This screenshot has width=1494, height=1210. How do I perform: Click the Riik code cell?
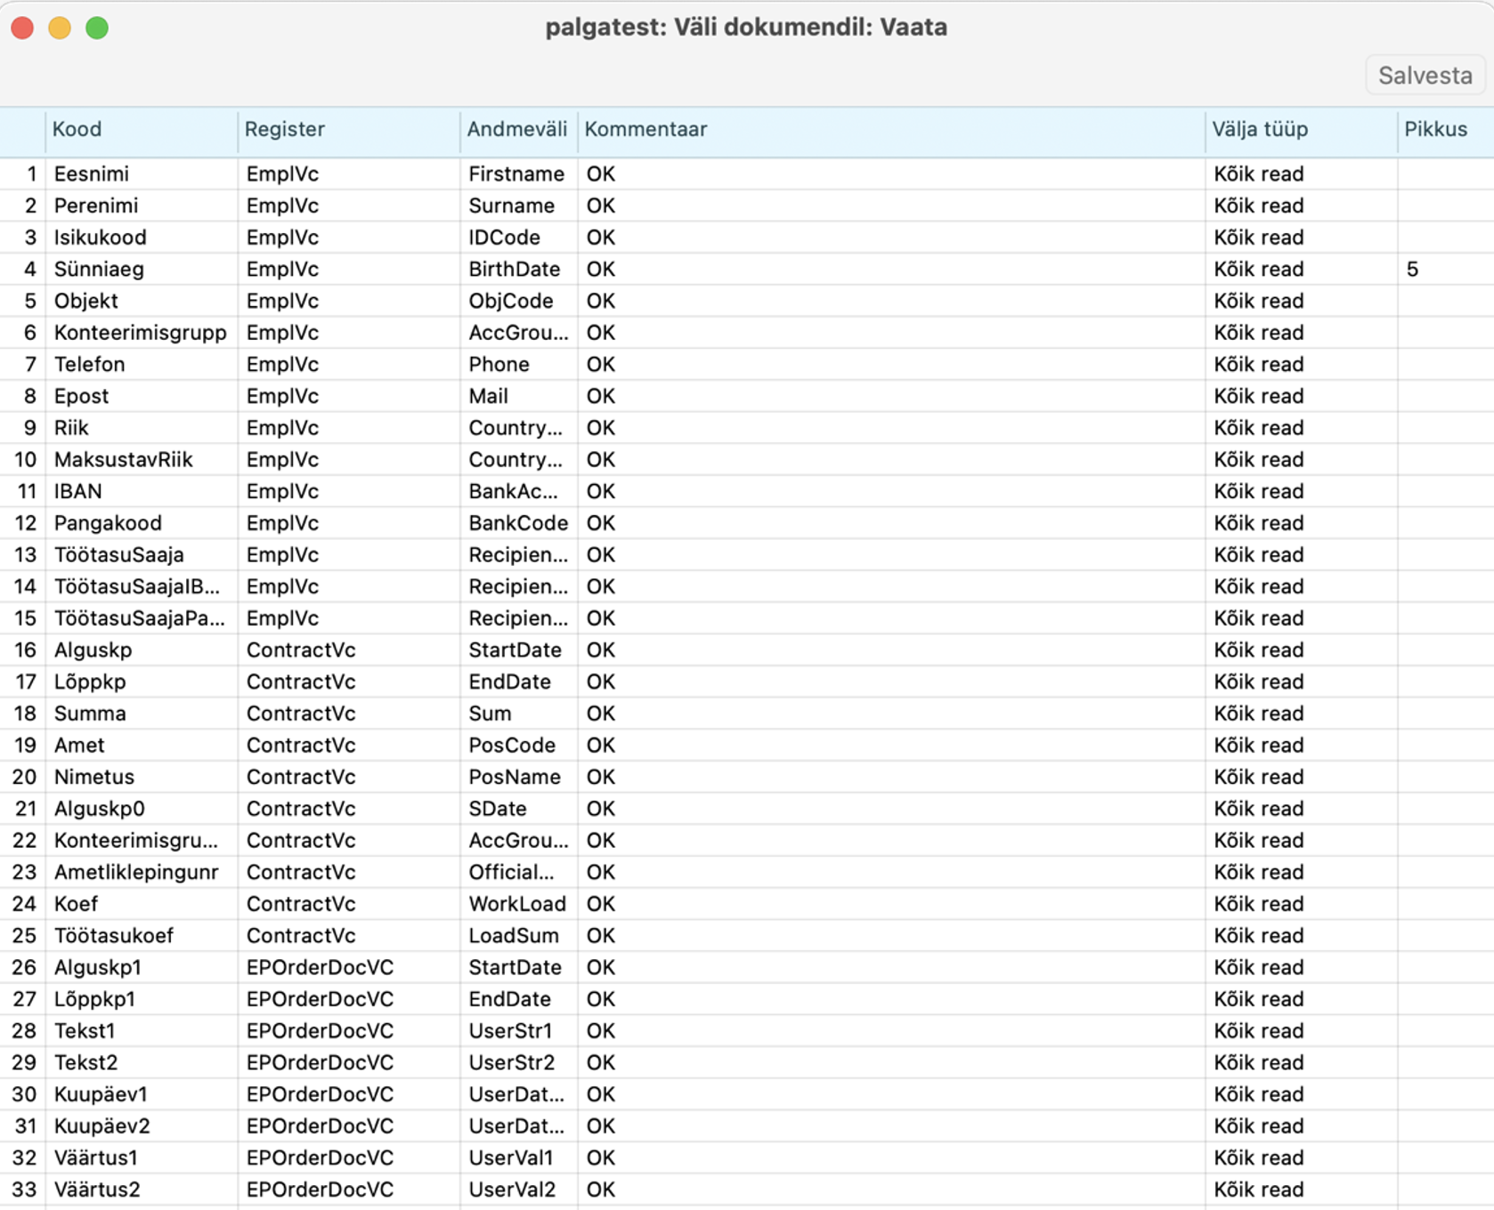[x=142, y=428]
